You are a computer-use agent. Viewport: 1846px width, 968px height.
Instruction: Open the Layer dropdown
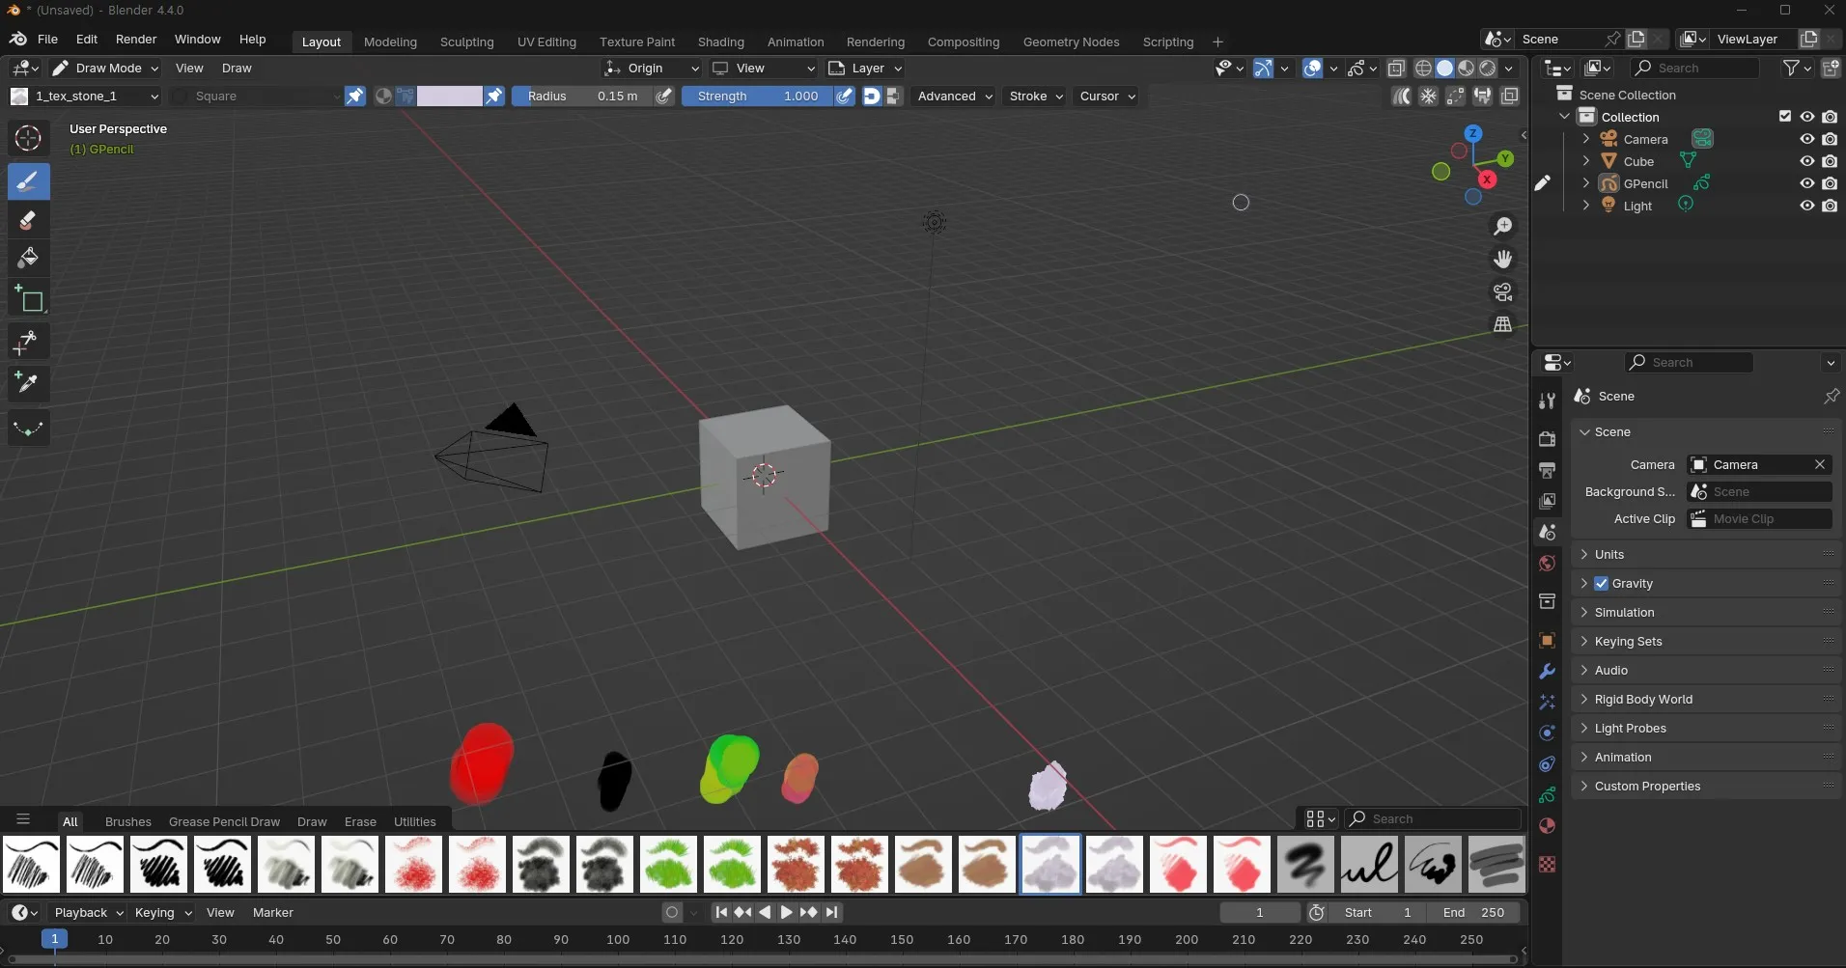point(865,68)
